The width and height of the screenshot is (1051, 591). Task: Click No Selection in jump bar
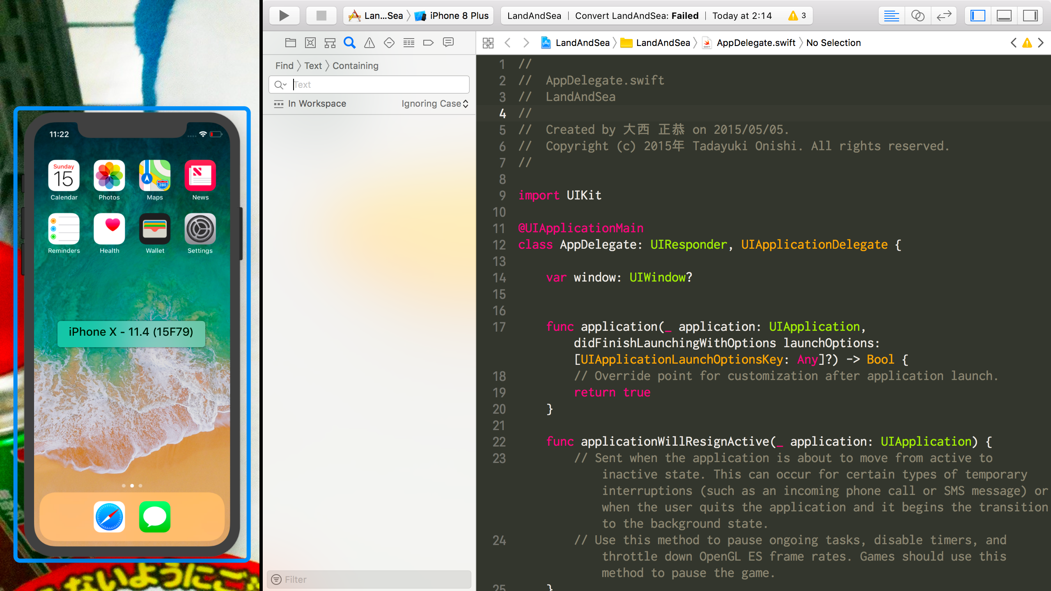833,43
